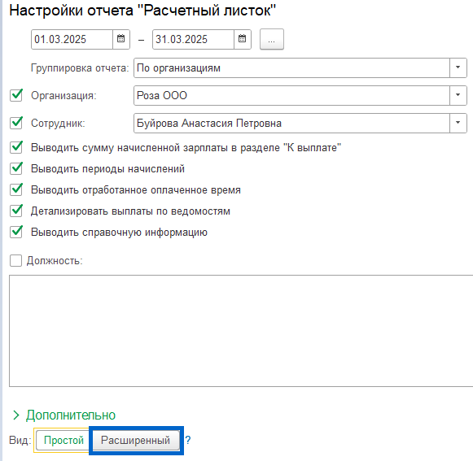Image resolution: width=473 pixels, height=461 pixels.
Task: Toggle Выводить отработанное оплаченное время checkbox
Action: 16,189
